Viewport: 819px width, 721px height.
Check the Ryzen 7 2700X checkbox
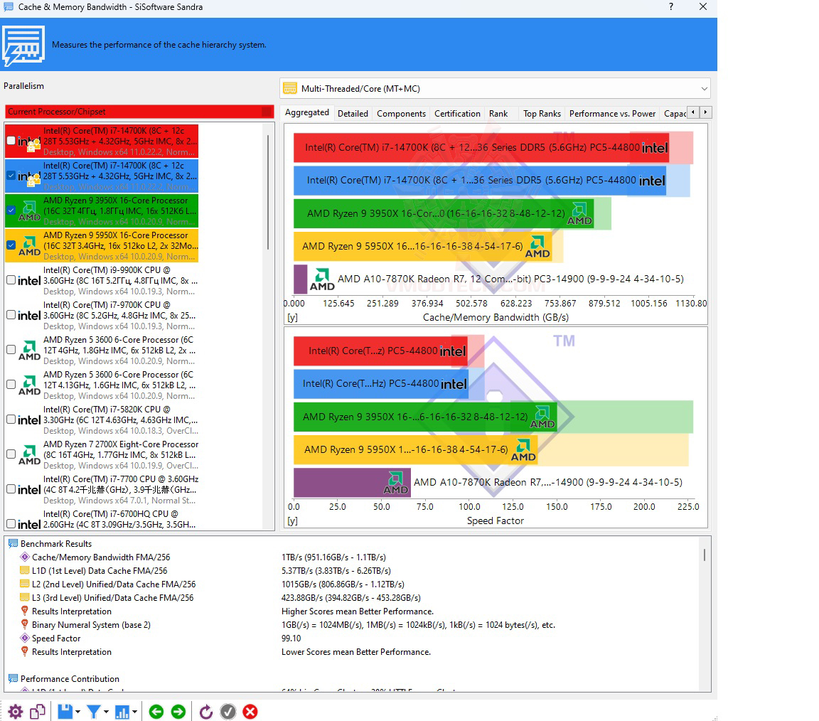point(11,454)
